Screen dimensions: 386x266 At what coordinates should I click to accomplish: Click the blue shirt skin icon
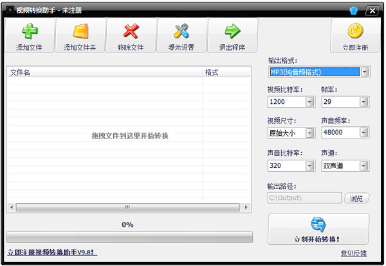353,10
